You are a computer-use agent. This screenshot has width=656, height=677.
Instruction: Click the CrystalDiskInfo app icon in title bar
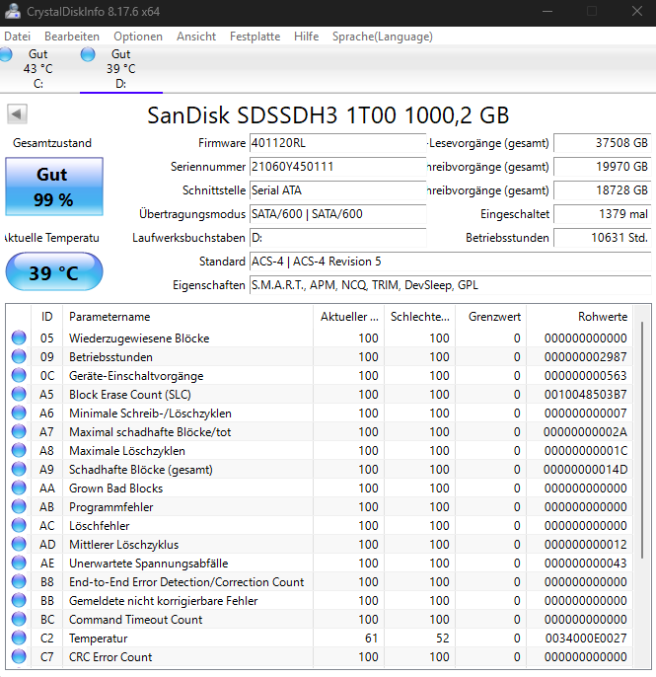[x=13, y=11]
